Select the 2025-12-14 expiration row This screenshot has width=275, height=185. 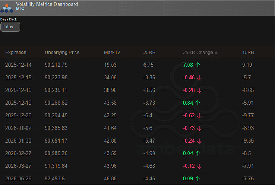18,65
